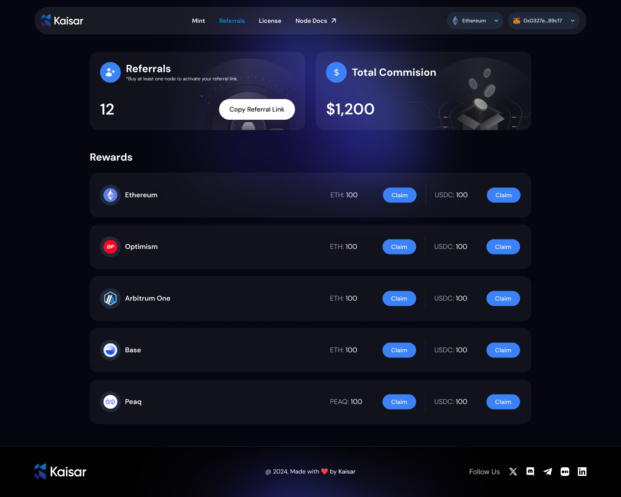The height and width of the screenshot is (497, 621).
Task: Copy Referral Link button
Action: (257, 109)
